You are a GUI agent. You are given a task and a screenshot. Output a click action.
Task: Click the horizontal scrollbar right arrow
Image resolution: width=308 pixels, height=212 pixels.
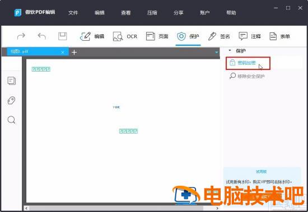pos(217,208)
